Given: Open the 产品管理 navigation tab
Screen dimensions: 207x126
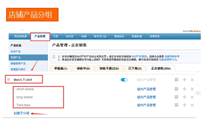Looking at the screenshot, I should click(x=40, y=36).
